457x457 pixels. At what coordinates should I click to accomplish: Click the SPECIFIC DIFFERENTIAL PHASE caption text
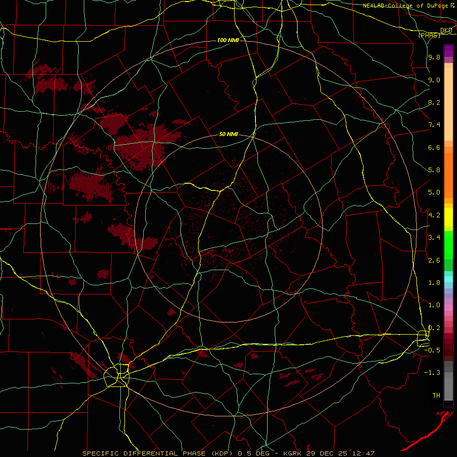143,453
